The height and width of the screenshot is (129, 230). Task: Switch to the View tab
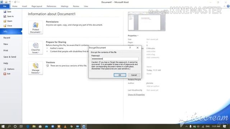pyautogui.click(x=86, y=6)
